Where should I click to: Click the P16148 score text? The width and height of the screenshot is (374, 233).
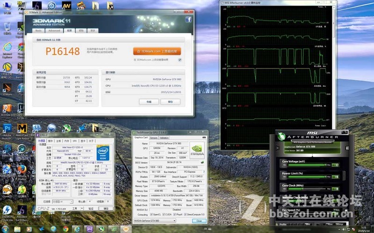tap(63, 51)
